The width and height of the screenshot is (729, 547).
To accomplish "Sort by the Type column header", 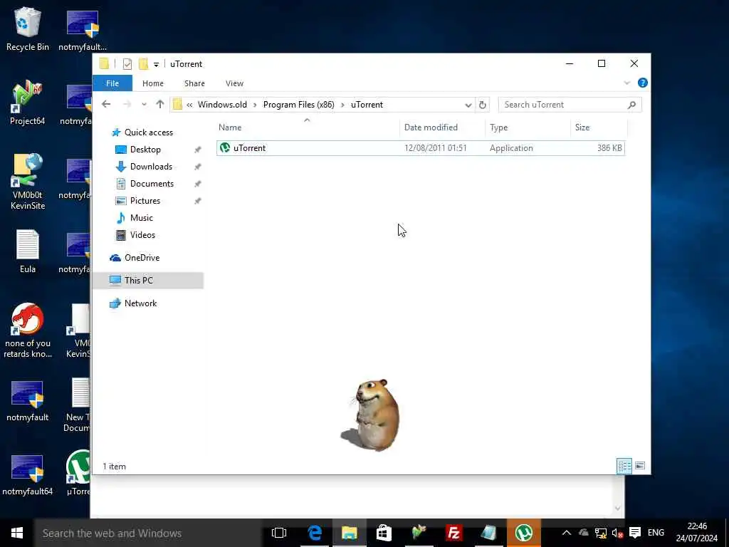I will 528,127.
